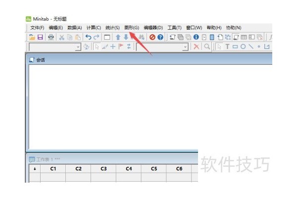Select the line drawing tool
Image resolution: width=297 pixels, height=198 pixels.
tap(251, 47)
